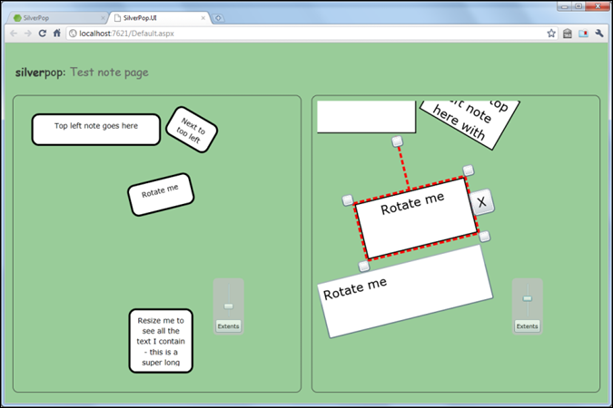This screenshot has width=613, height=408.
Task: Click the browser Back arrow
Action: click(x=13, y=34)
